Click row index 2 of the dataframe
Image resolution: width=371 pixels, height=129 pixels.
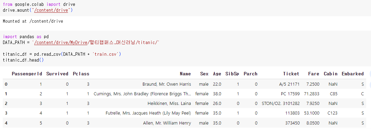pyautogui.click(x=6, y=104)
